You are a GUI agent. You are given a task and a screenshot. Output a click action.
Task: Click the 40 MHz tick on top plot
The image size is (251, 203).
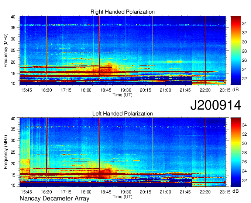point(13,17)
